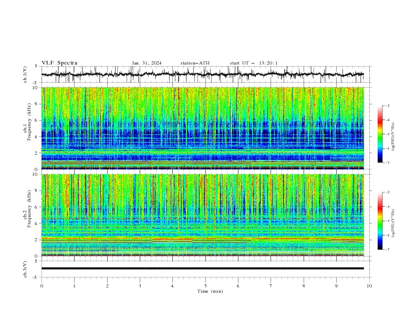
Task: Click the ch.2 spectrogram panel
Action: (203, 215)
